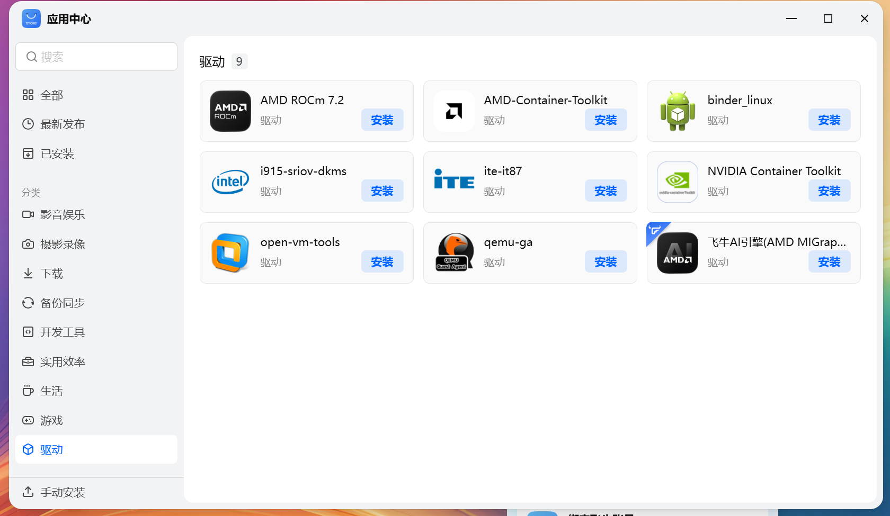Install the NVIDIA Container Toolkit
Image resolution: width=890 pixels, height=516 pixels.
pyautogui.click(x=829, y=191)
